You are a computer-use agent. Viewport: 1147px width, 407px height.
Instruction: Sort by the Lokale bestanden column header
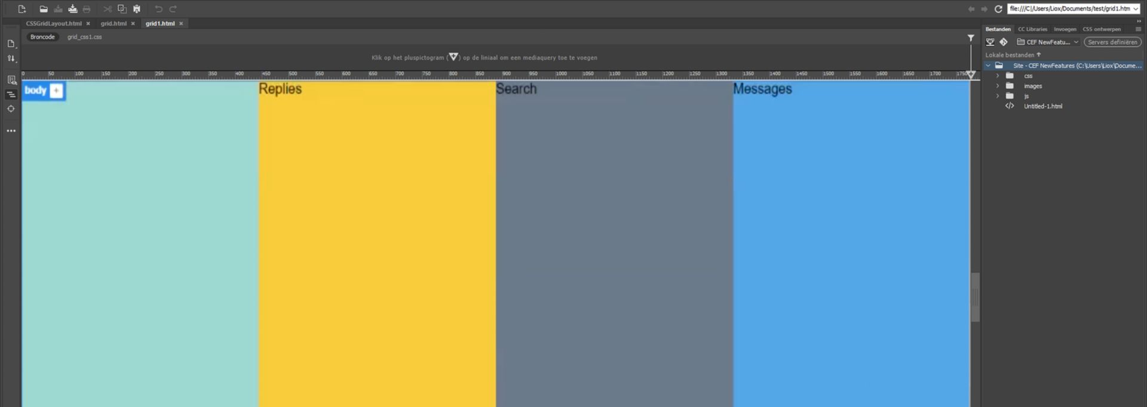[x=1013, y=55]
